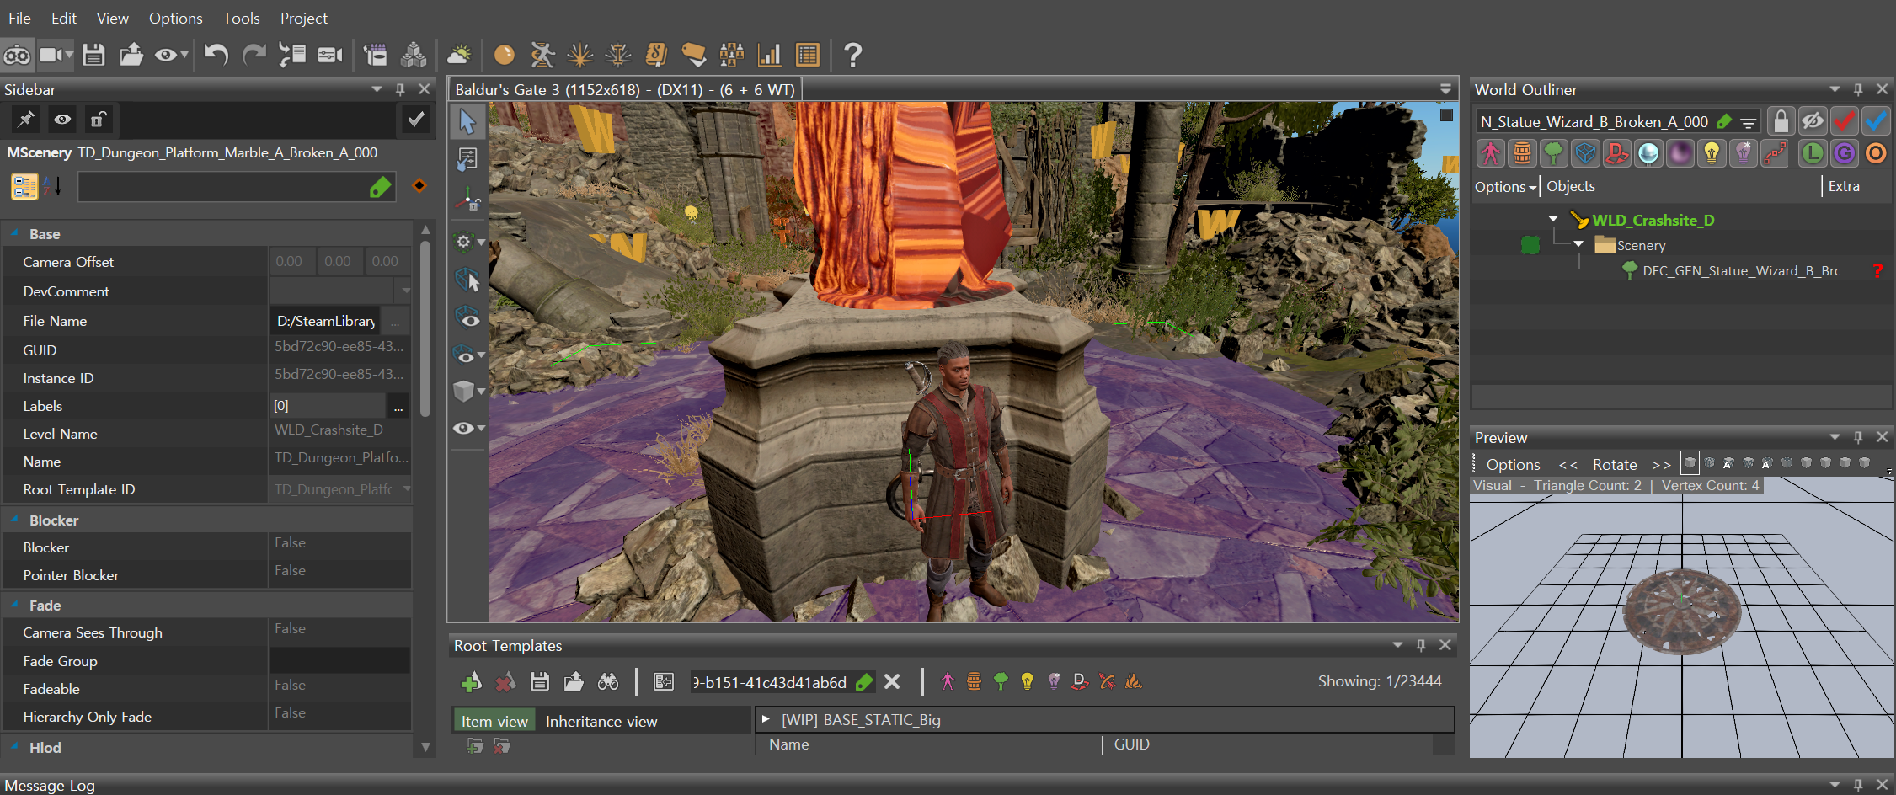1896x795 pixels.
Task: Open the help question mark
Action: pos(852,56)
